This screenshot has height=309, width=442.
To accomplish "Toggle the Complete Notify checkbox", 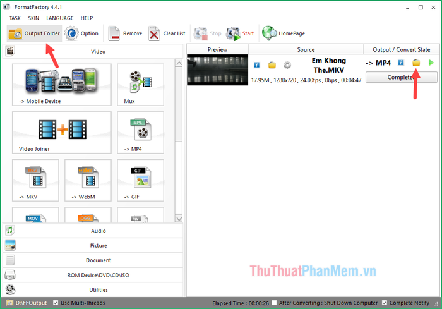I will click(384, 303).
